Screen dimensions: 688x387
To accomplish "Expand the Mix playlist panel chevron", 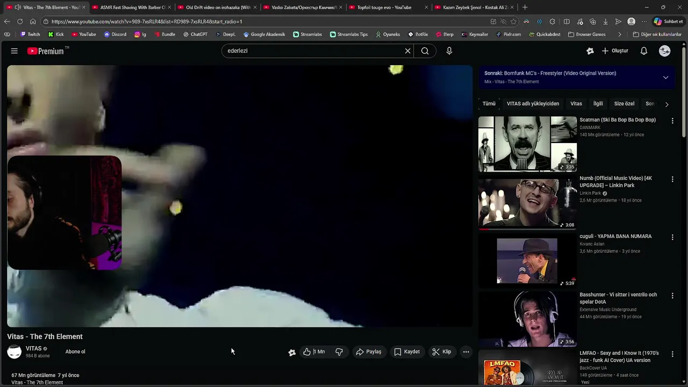I will point(665,77).
